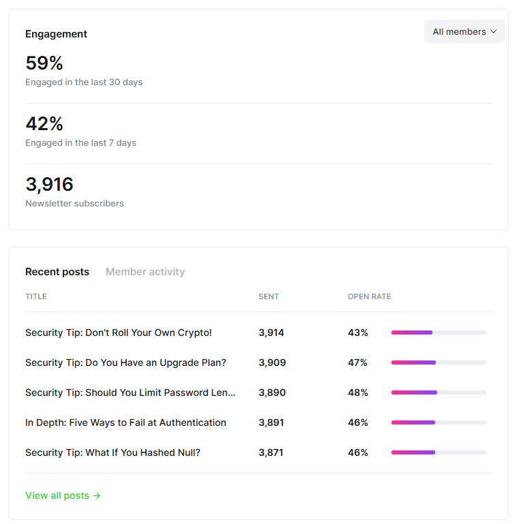Follow the View all posts link
Viewport: 517px width, 524px height.
click(63, 495)
